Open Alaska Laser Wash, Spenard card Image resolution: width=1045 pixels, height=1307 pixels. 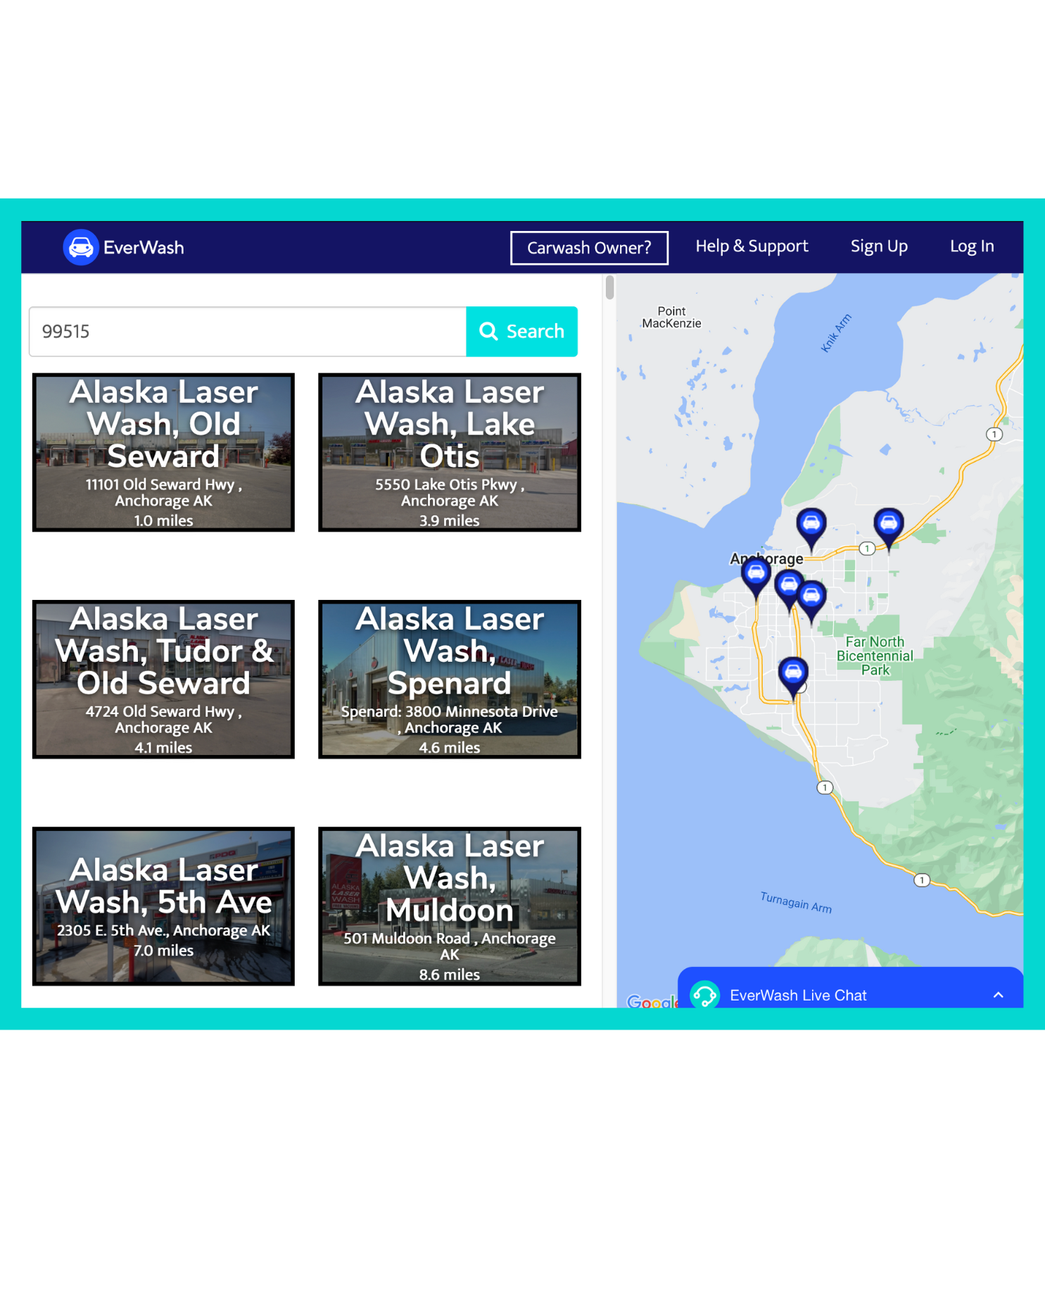(x=450, y=679)
